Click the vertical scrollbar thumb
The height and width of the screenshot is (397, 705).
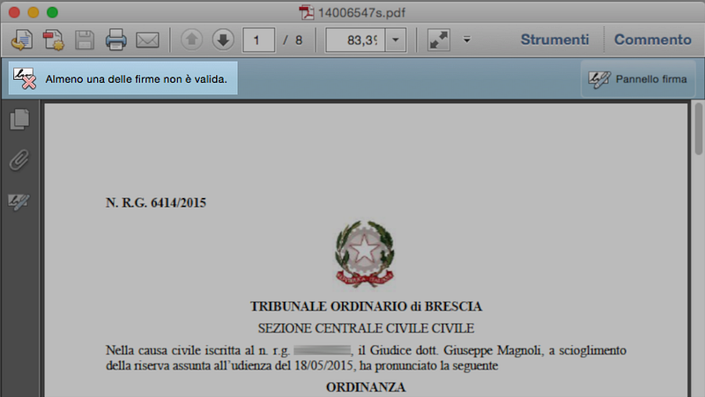(x=698, y=129)
